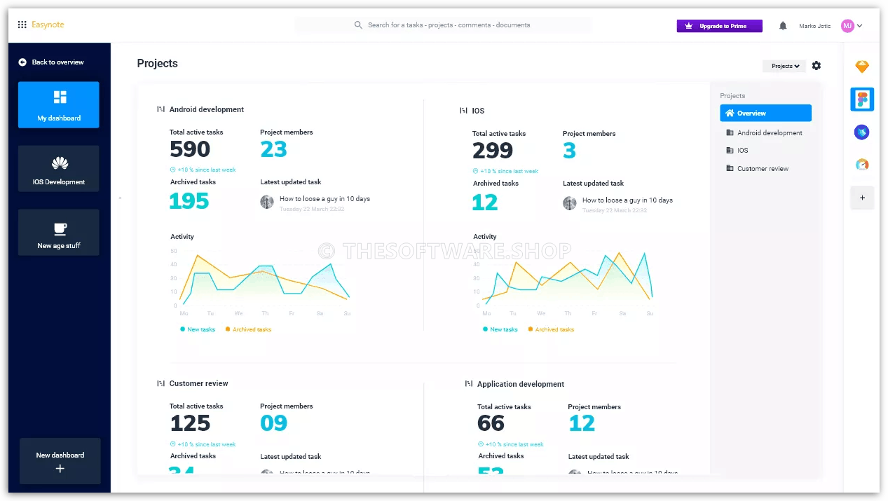Click the Easynote logo text
Screen dimensions: 888x501
(48, 25)
